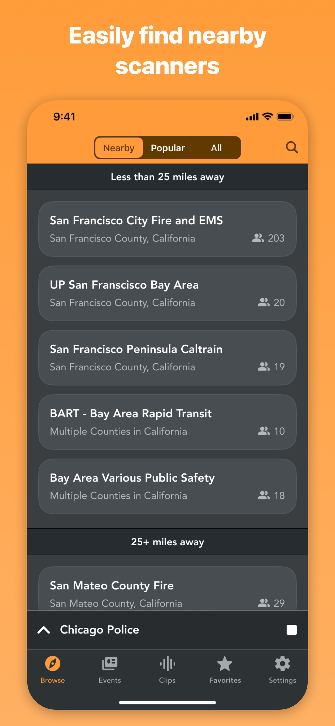Tap the 25+ miles away header
Viewport: 335px width, 726px height.
(x=167, y=542)
